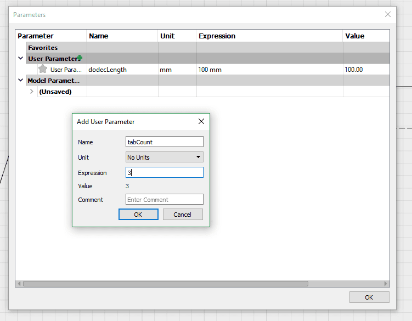
Task: Click the Unit column header
Action: tap(177, 36)
